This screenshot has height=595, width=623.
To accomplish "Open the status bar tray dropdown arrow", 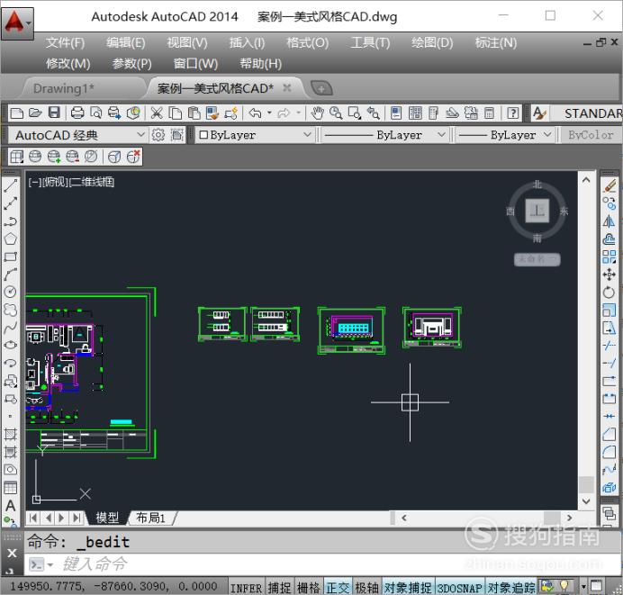I will coord(583,587).
